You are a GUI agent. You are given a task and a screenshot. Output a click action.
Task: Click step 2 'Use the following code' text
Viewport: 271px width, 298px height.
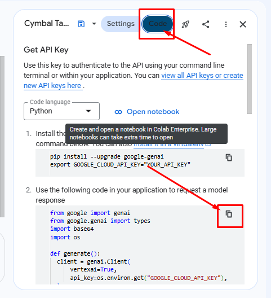[132, 195]
